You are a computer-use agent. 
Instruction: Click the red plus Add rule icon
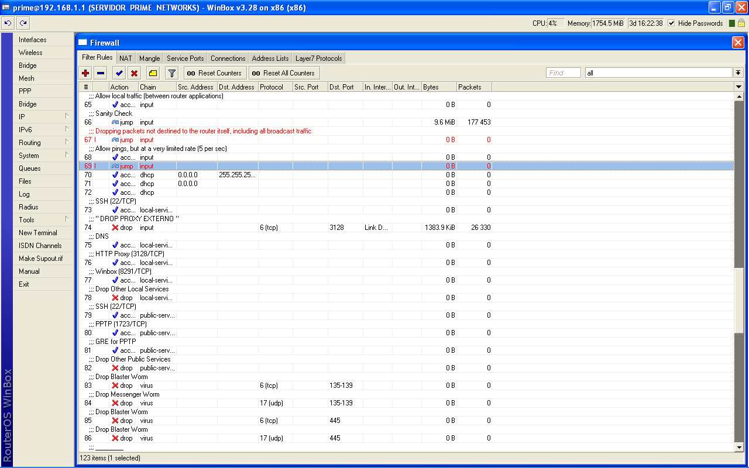85,73
